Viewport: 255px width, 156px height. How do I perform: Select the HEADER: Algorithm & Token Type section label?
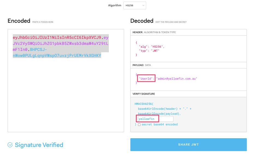tap(154, 32)
